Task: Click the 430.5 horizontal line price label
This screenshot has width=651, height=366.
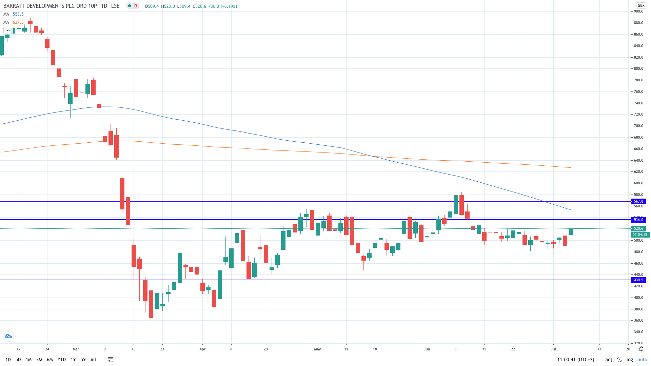Action: tap(639, 280)
